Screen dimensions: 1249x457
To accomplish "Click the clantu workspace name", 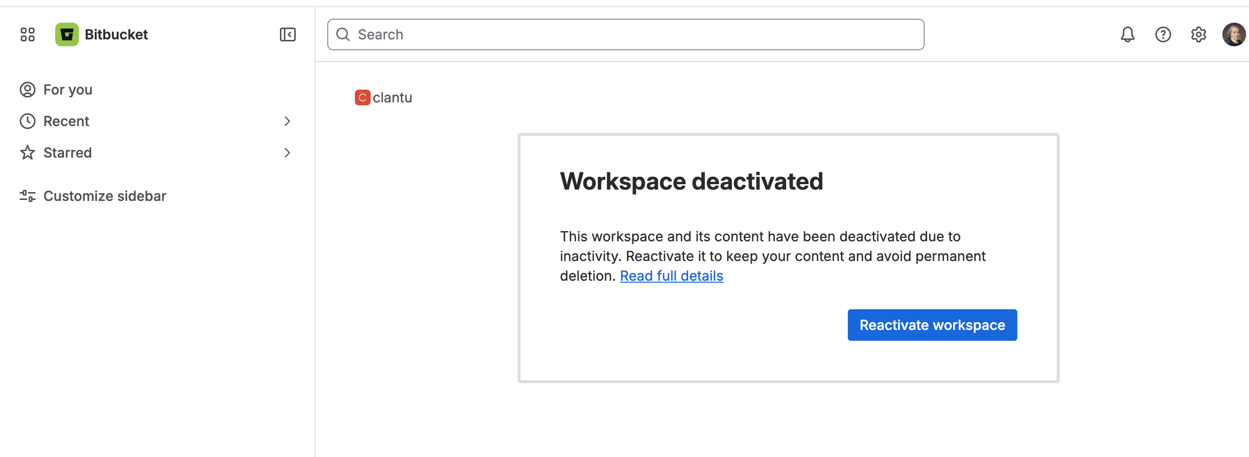I will click(x=392, y=98).
